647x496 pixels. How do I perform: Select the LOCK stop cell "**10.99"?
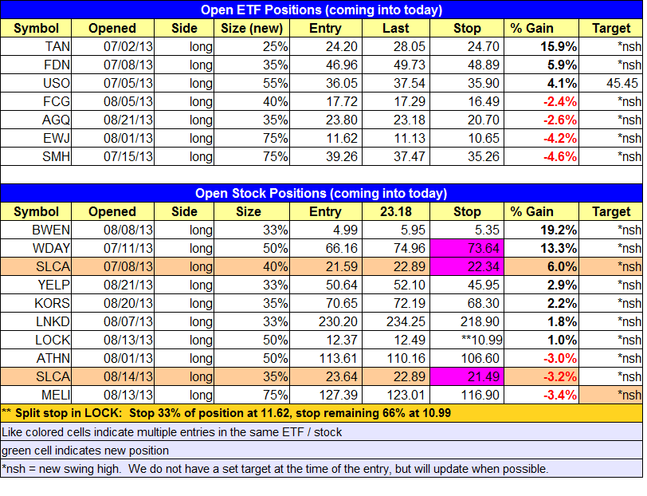pyautogui.click(x=467, y=340)
